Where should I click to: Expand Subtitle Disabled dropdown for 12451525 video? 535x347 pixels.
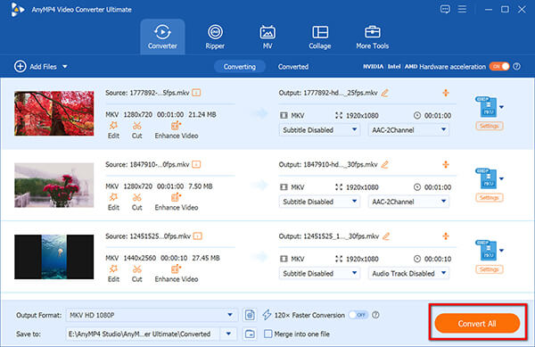pyautogui.click(x=319, y=273)
